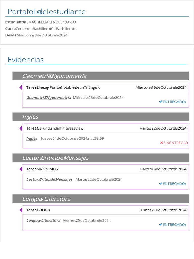Click the checkmark icon on Lengua y Literatura ENTREGADO
194x259 pixels.
coord(160,224)
